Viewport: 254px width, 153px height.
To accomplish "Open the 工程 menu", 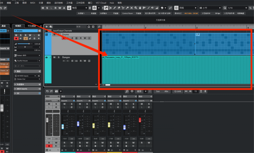I will pyautogui.click(x=16, y=3).
